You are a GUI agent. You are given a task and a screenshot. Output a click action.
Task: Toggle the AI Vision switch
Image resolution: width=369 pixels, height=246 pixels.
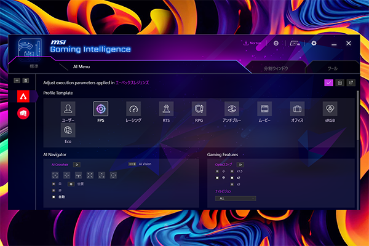coord(132,164)
